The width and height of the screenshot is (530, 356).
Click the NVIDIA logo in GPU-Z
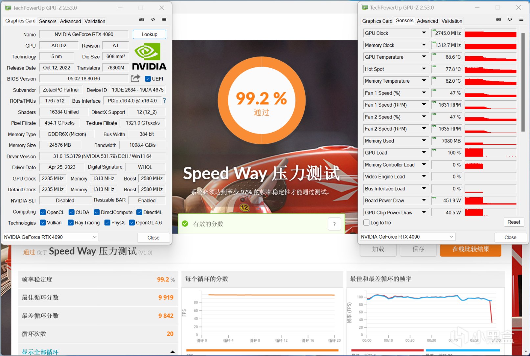point(150,56)
